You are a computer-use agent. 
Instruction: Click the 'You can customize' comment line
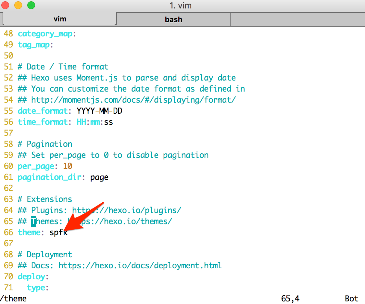tap(131, 89)
